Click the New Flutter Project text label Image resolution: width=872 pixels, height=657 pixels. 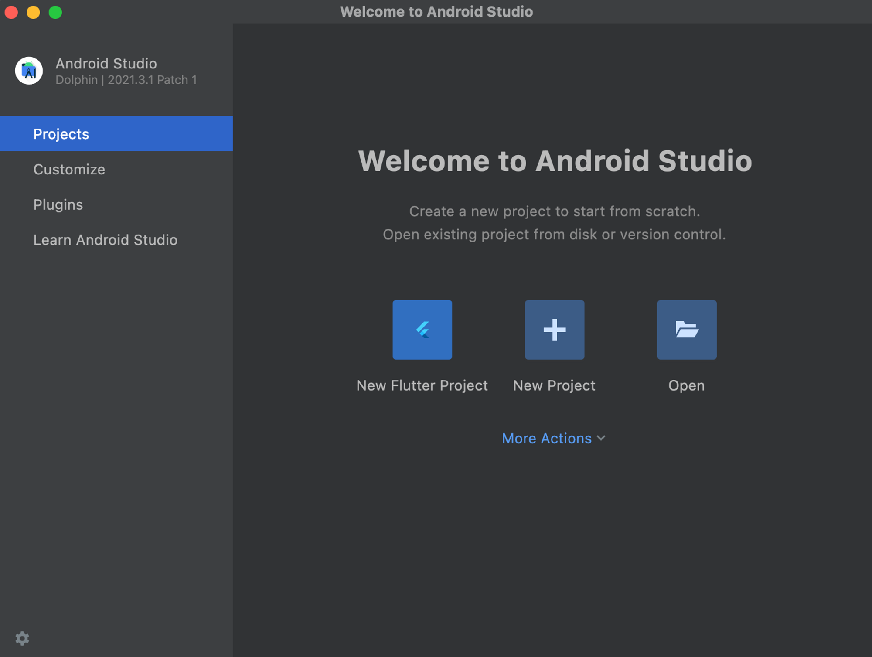pyautogui.click(x=422, y=385)
